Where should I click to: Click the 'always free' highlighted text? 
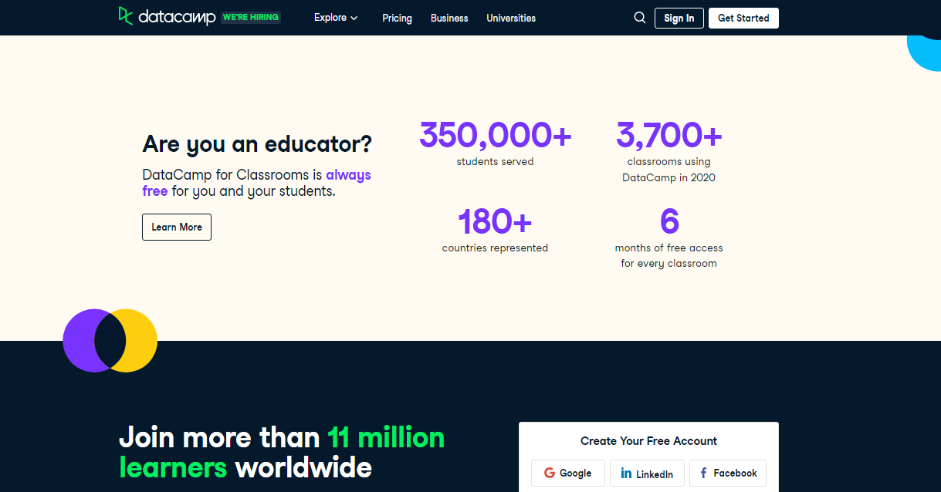coord(256,183)
